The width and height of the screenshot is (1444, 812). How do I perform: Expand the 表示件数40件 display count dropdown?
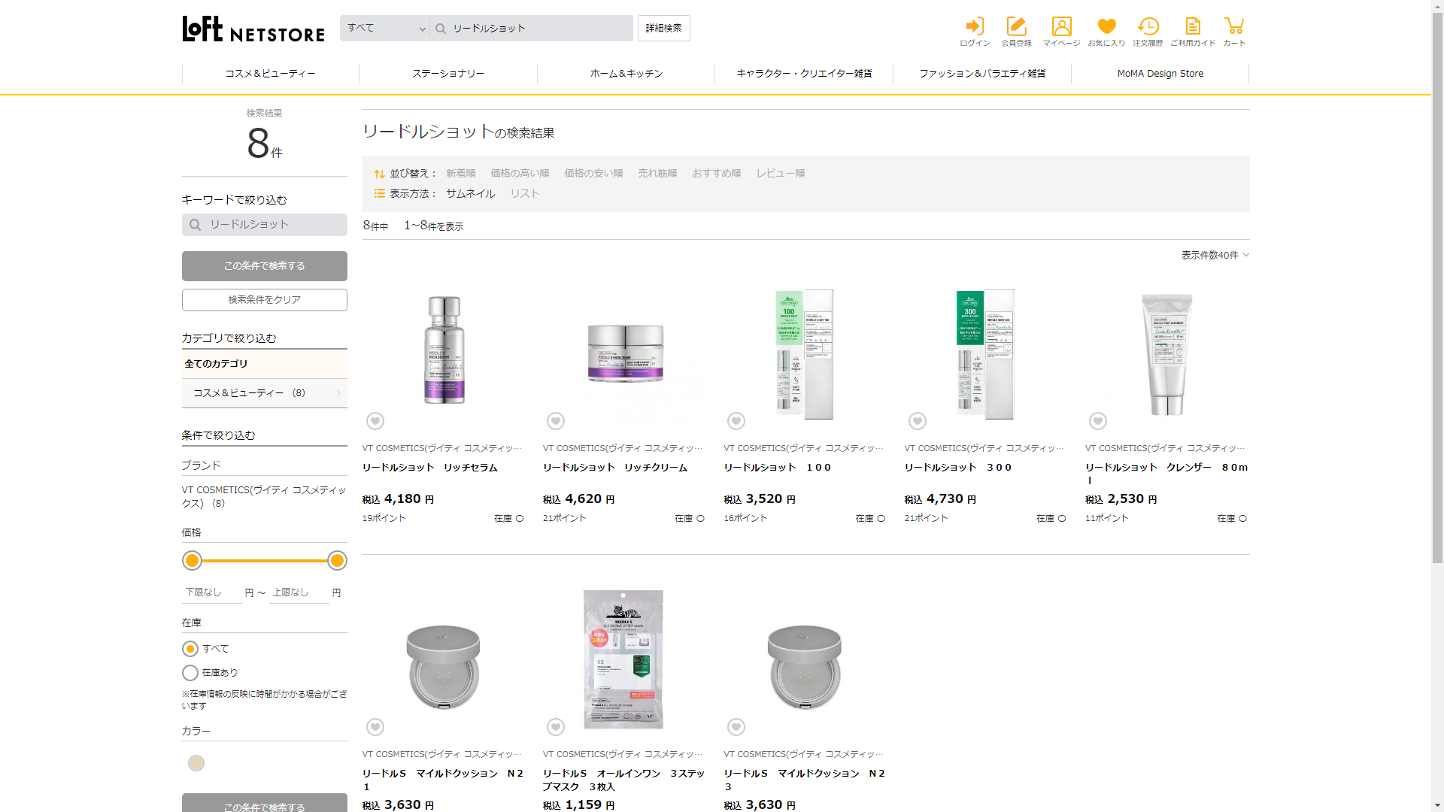[x=1215, y=256]
